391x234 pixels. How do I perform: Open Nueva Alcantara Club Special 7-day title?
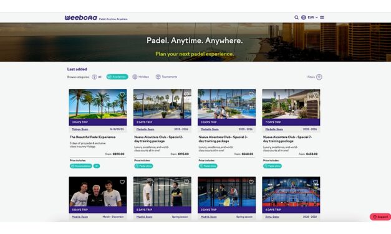pyautogui.click(x=287, y=139)
